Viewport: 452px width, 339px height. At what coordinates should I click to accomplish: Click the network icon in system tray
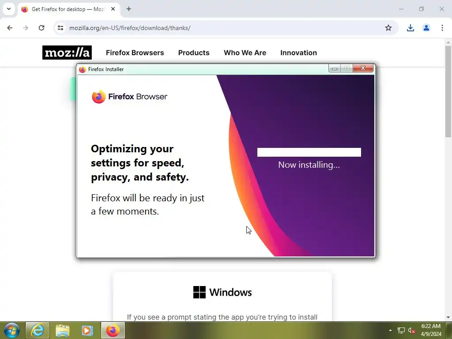401,330
